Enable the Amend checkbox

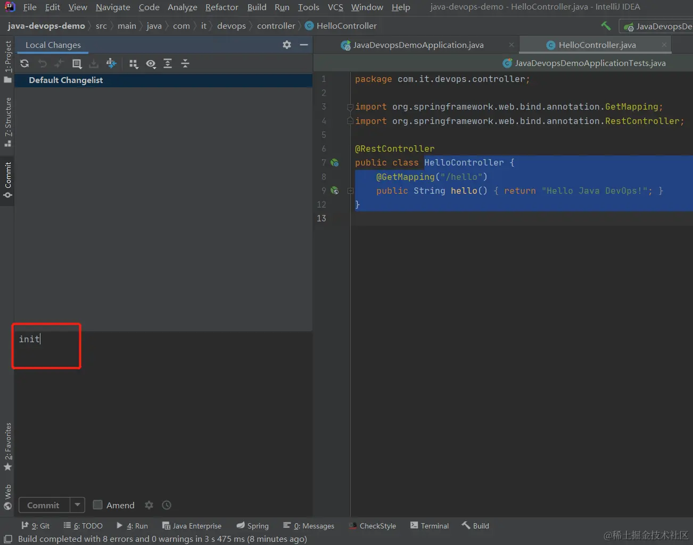[97, 505]
